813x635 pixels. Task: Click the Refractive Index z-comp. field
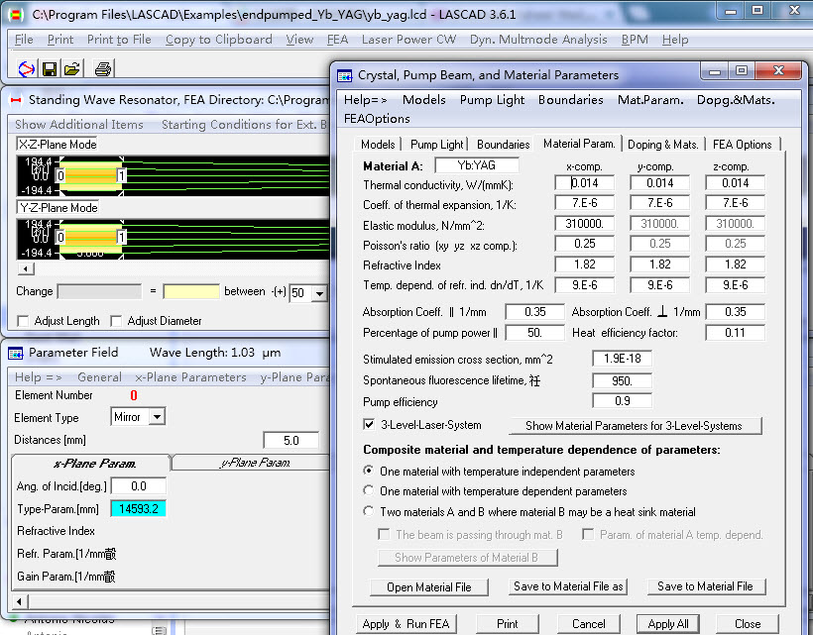tap(735, 265)
